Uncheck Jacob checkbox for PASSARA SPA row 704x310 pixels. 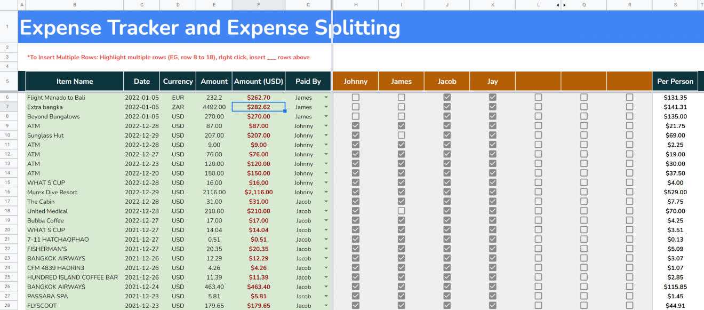[447, 296]
